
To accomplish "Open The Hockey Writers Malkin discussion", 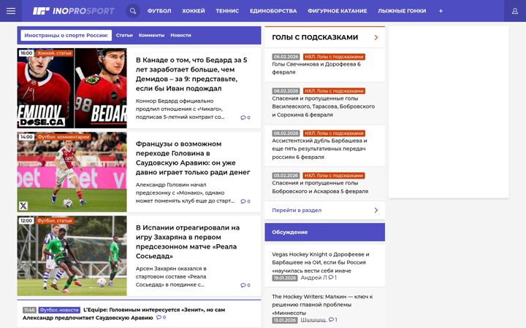I will coord(322,305).
